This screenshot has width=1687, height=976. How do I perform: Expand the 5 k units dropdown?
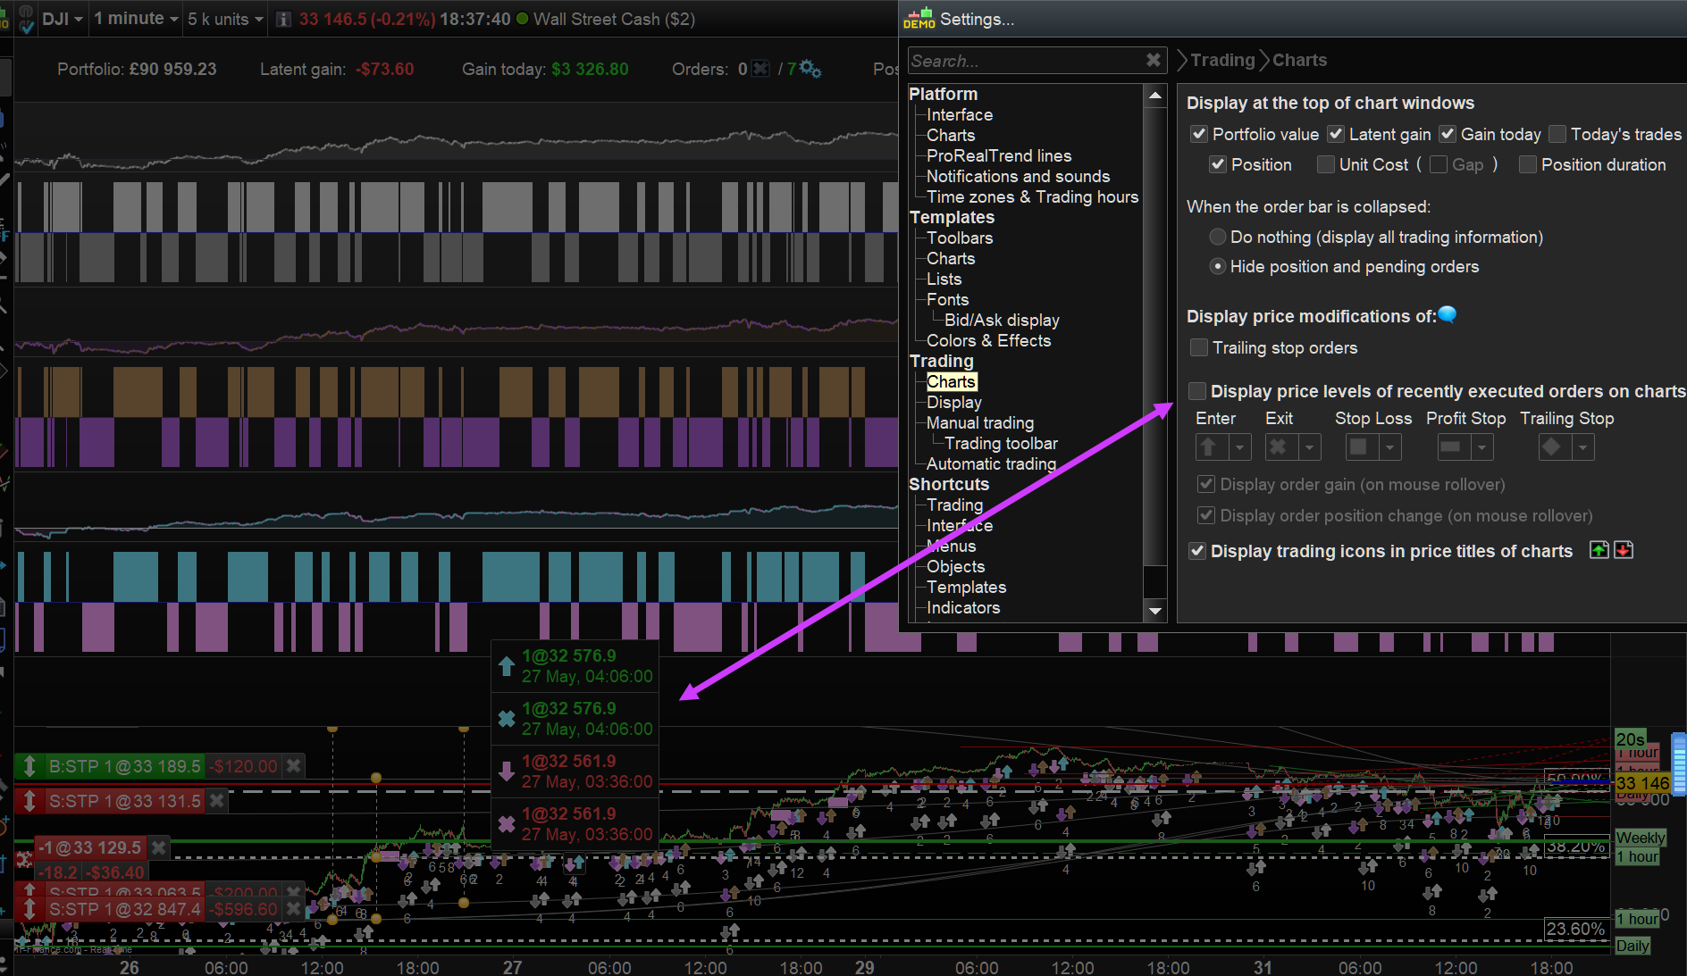click(x=225, y=19)
